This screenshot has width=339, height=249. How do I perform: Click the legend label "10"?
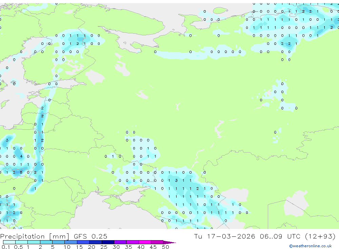tap(67, 247)
